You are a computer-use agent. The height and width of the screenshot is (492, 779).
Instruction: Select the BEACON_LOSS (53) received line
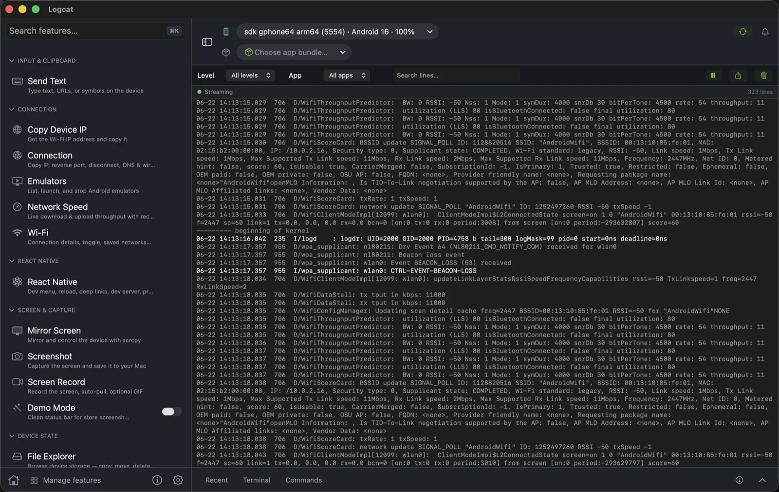coord(353,263)
